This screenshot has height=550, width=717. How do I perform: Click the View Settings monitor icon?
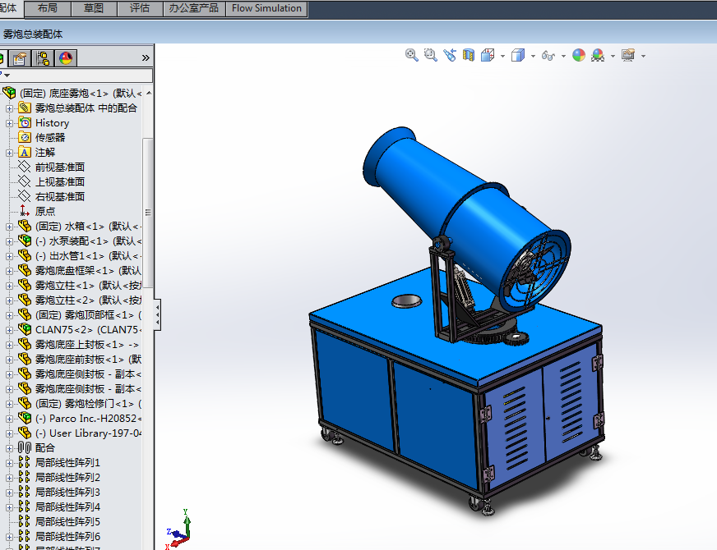tap(628, 55)
